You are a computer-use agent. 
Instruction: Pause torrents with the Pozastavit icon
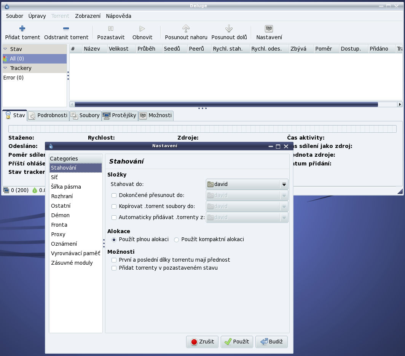[x=111, y=29]
